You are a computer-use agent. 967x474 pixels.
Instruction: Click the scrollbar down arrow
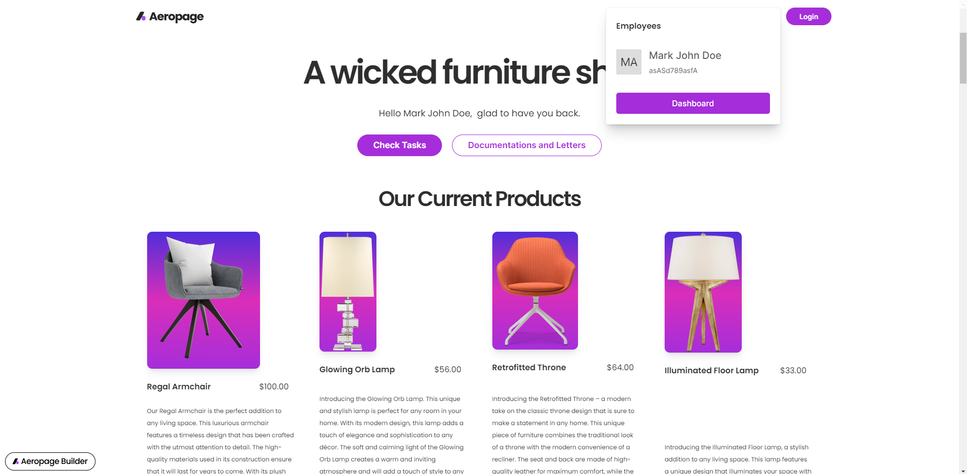[x=963, y=471]
